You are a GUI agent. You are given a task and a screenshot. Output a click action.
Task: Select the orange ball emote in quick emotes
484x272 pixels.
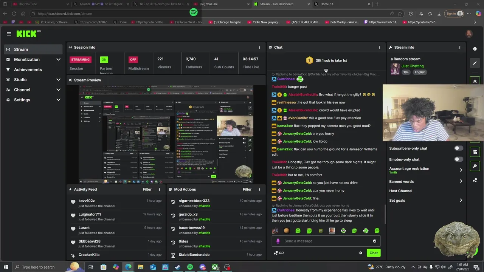pyautogui.click(x=287, y=230)
